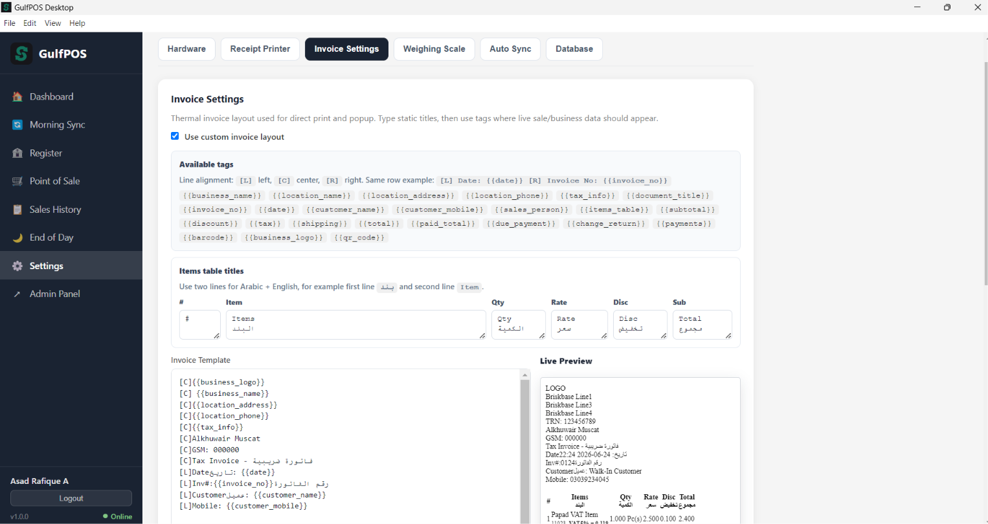Click the {{items_table}} tag
Screen dimensions: 988x524
614,210
